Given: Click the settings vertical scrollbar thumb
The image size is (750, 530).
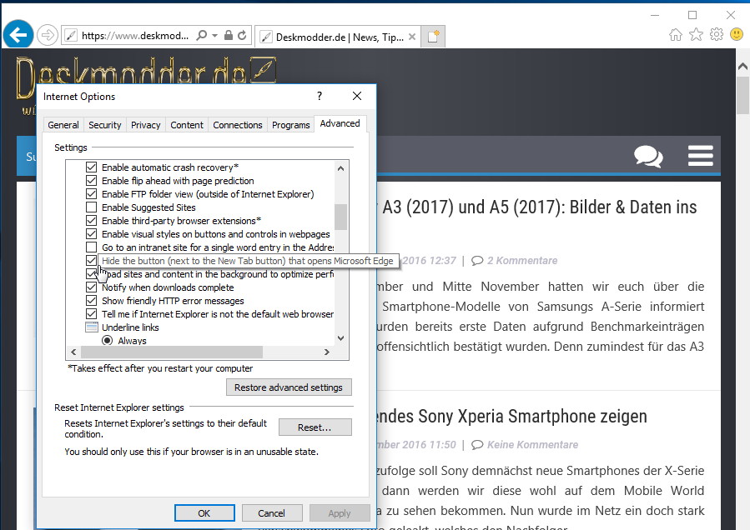Looking at the screenshot, I should point(340,217).
